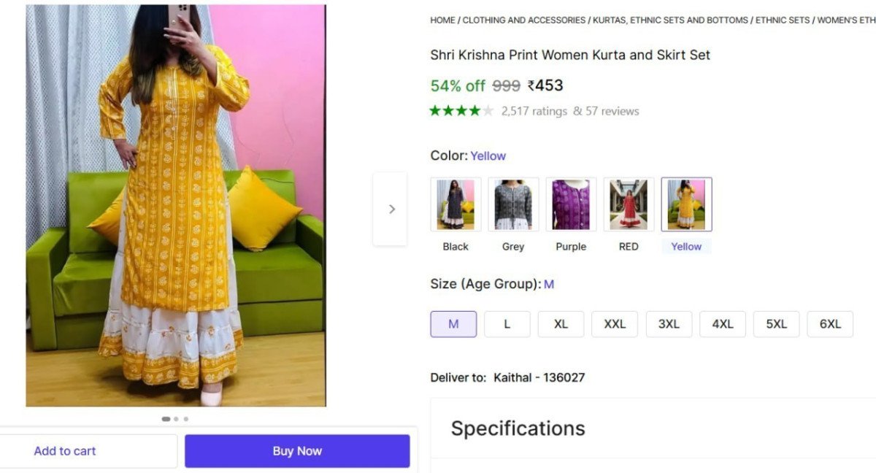Select size M
Screen dimensions: 876x473
point(453,324)
